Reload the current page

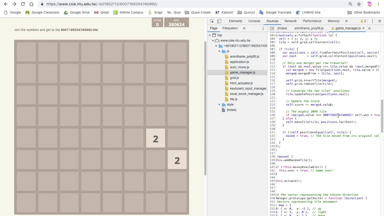(x=23, y=4)
